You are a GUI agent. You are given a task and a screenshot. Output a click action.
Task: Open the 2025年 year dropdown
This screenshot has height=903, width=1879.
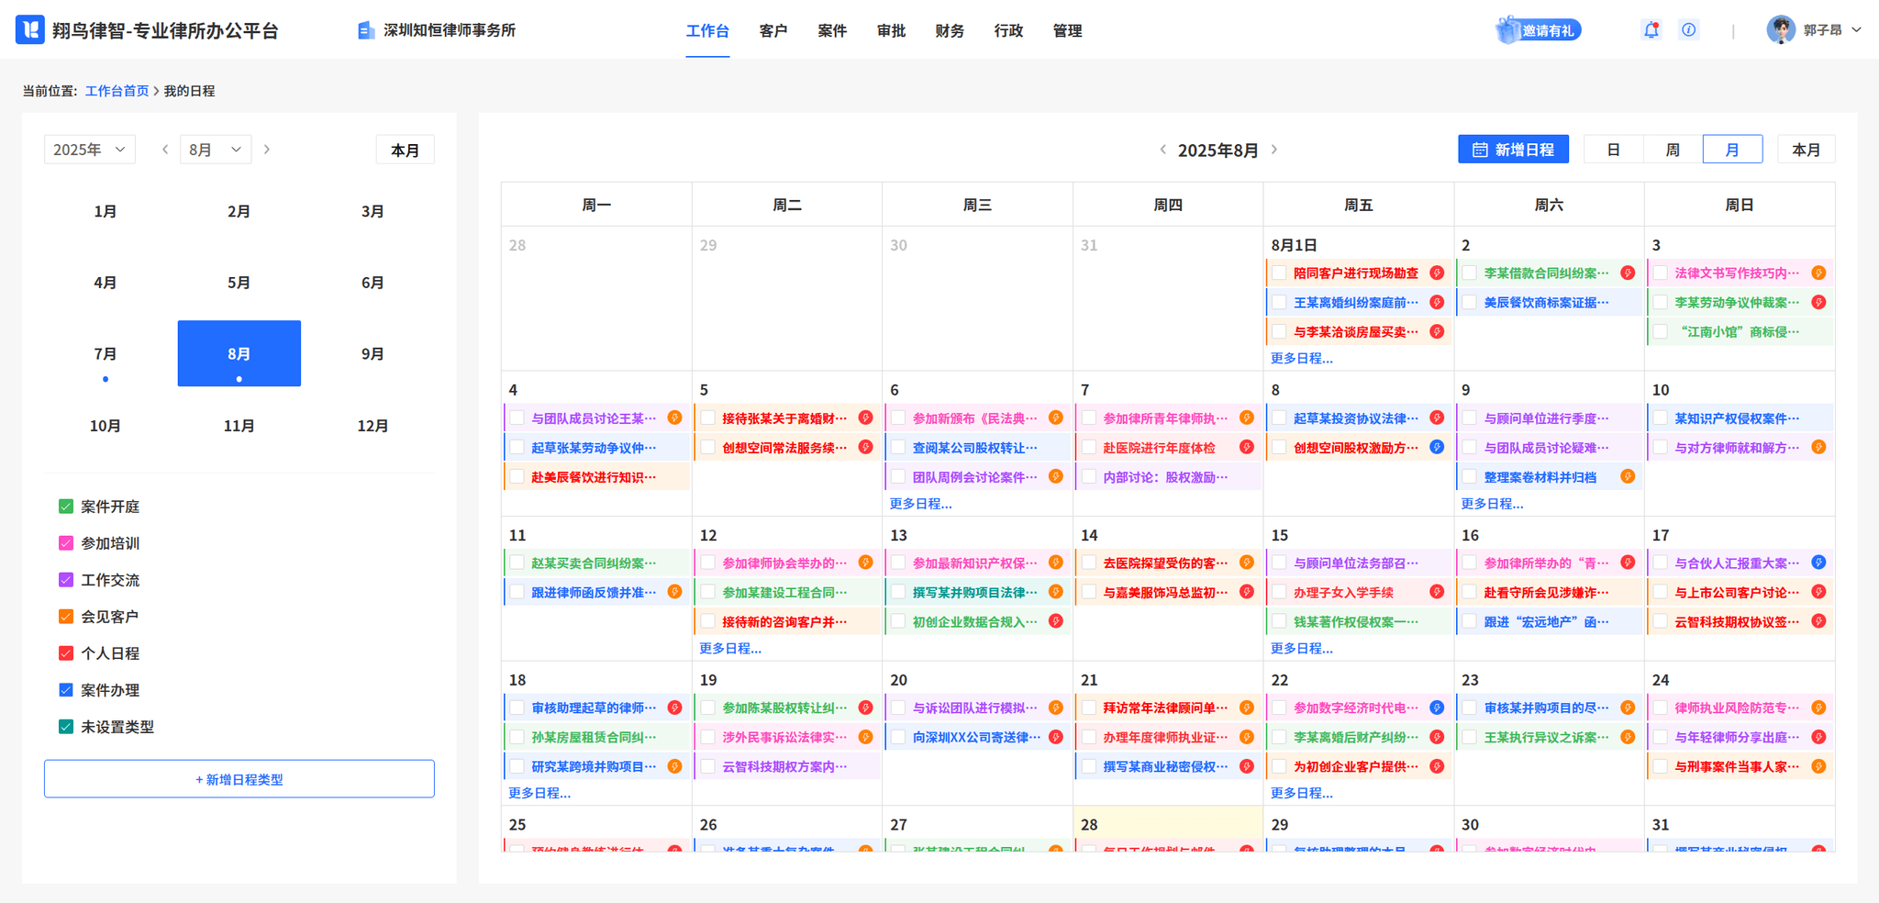pyautogui.click(x=89, y=150)
